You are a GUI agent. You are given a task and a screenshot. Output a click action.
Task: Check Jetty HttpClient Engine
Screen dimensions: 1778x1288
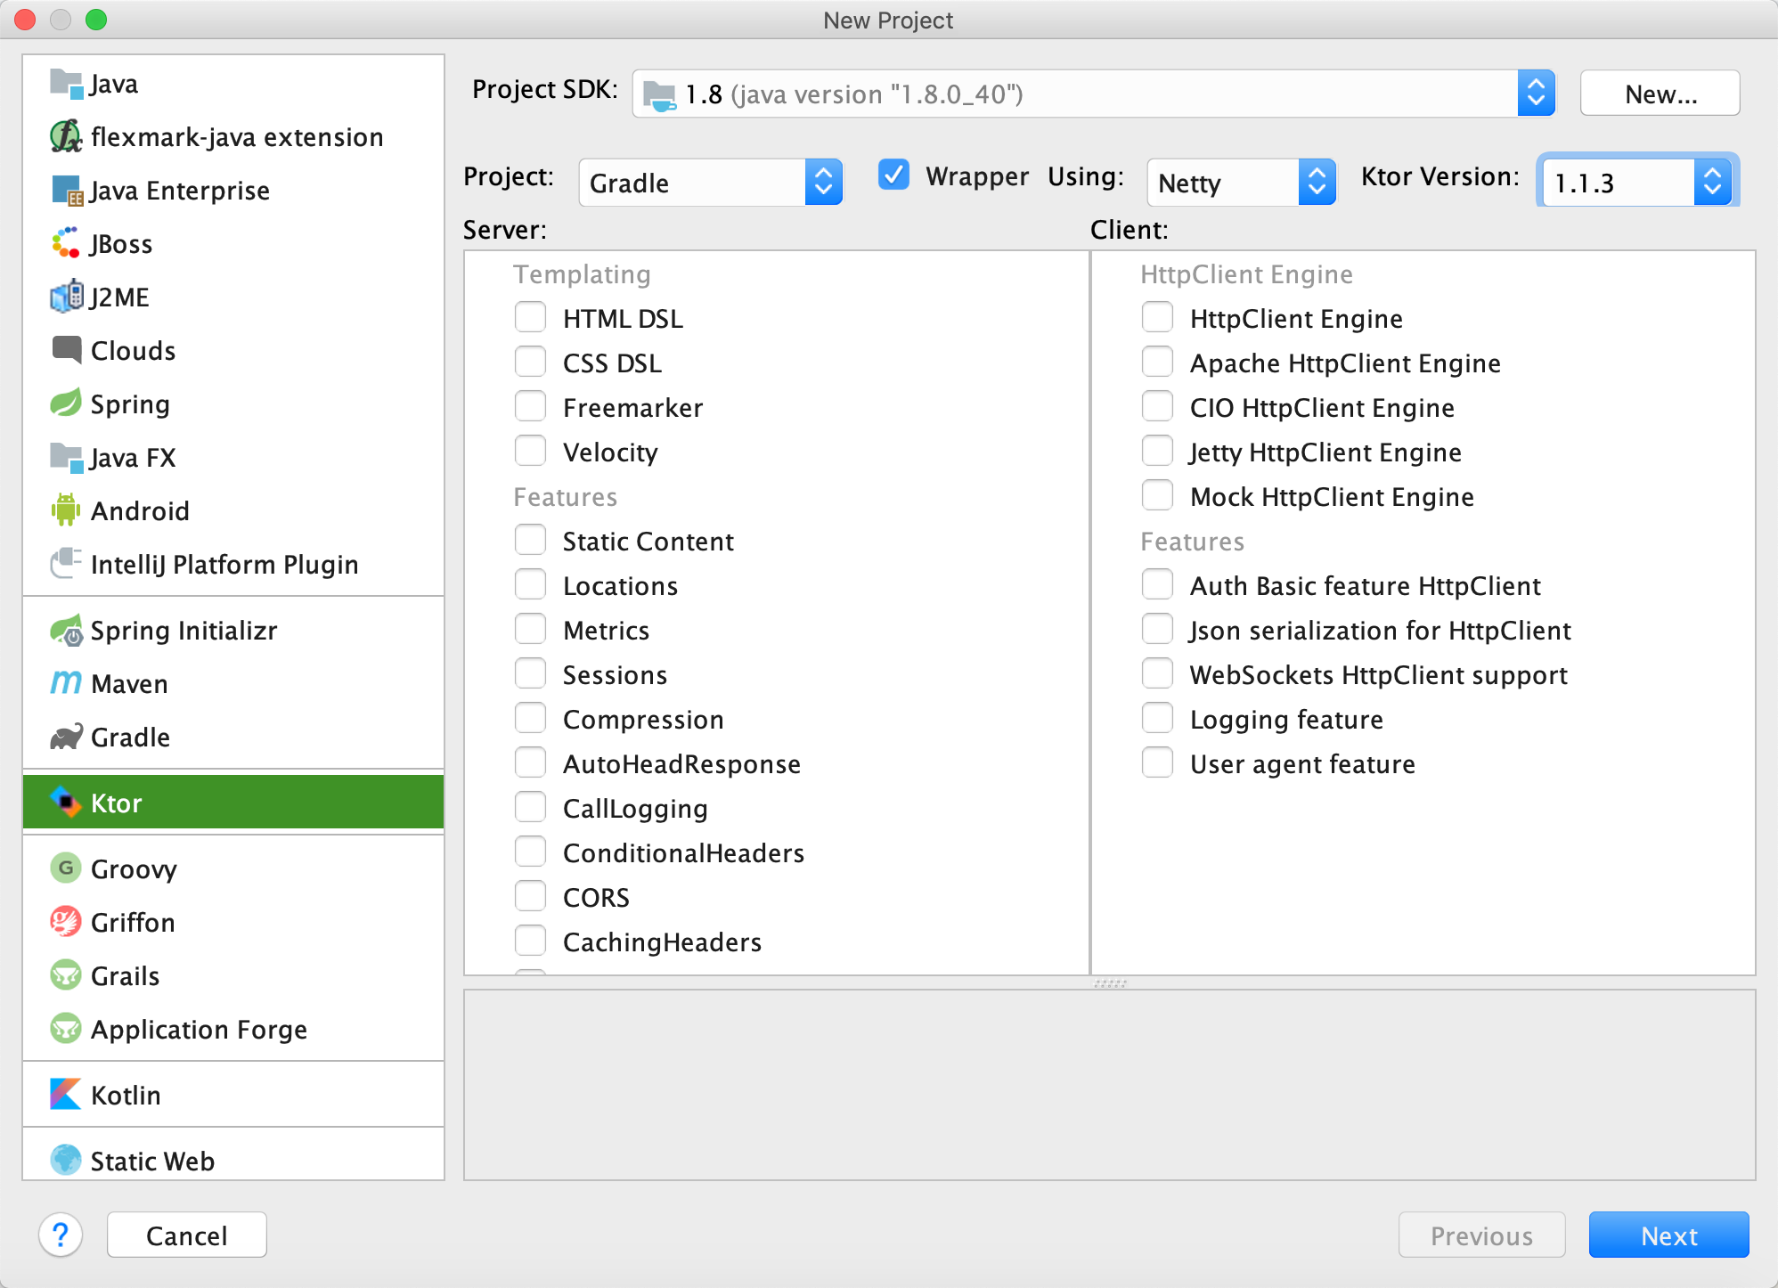point(1158,451)
